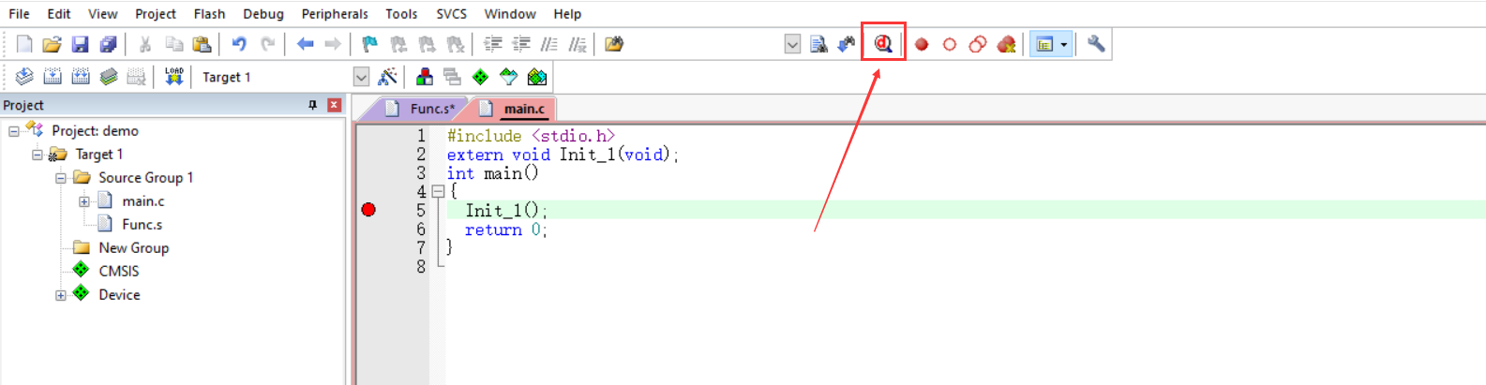Unindent the selected lines

click(x=521, y=44)
